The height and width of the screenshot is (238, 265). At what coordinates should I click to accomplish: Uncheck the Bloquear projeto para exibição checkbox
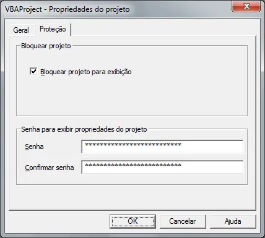point(33,71)
